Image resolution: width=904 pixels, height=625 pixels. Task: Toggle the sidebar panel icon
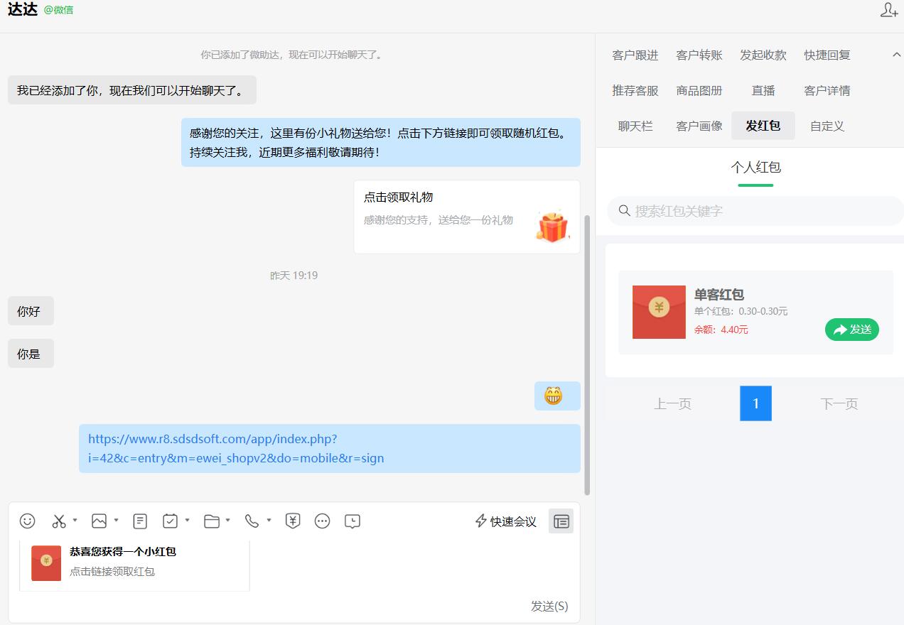pyautogui.click(x=561, y=521)
